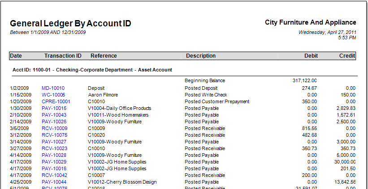
Task: Click the Credit column header
Action: click(x=347, y=56)
